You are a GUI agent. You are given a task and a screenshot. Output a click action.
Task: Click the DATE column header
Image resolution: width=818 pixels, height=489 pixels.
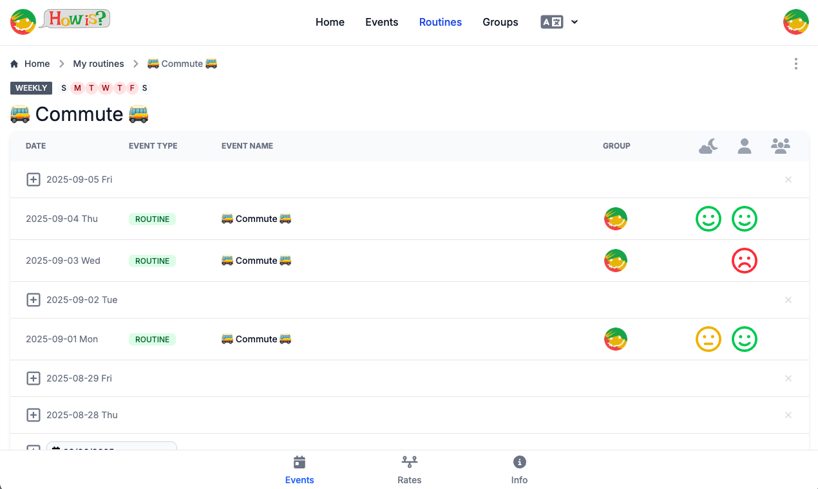point(35,146)
